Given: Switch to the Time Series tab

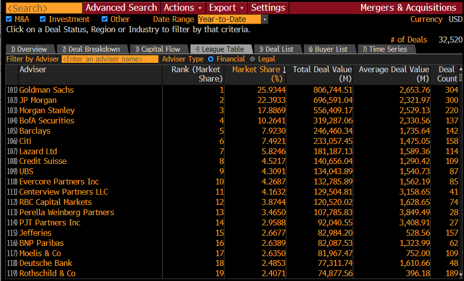Looking at the screenshot, I should click(x=386, y=49).
